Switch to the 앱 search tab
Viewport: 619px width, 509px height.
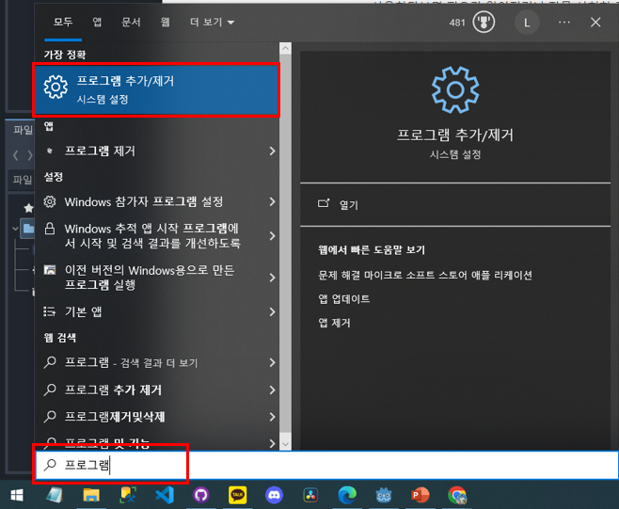(97, 23)
